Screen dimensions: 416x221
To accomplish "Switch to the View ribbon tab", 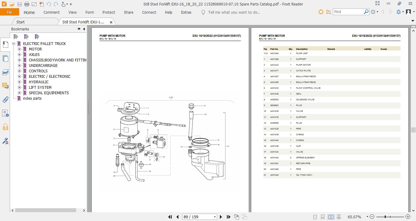I will [x=72, y=12].
